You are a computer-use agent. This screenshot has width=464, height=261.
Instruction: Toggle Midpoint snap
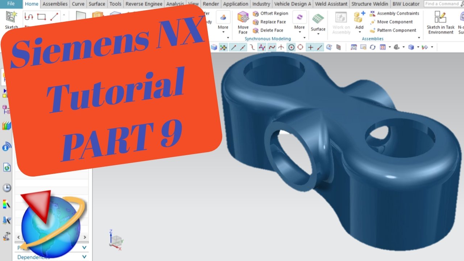[243, 47]
